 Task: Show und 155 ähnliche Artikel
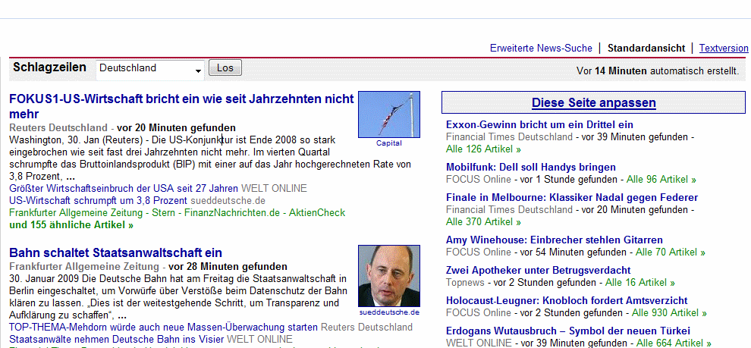pyautogui.click(x=71, y=224)
